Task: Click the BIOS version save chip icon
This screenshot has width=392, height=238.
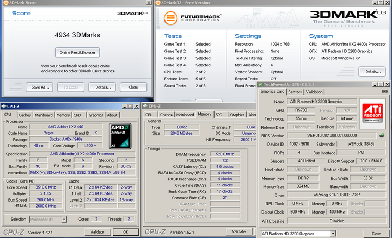Action: [382, 135]
